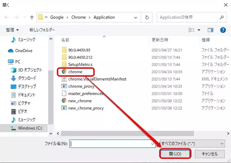The width and height of the screenshot is (231, 163).
Task: Open the view mode dropdown arrow
Action: 199,30
